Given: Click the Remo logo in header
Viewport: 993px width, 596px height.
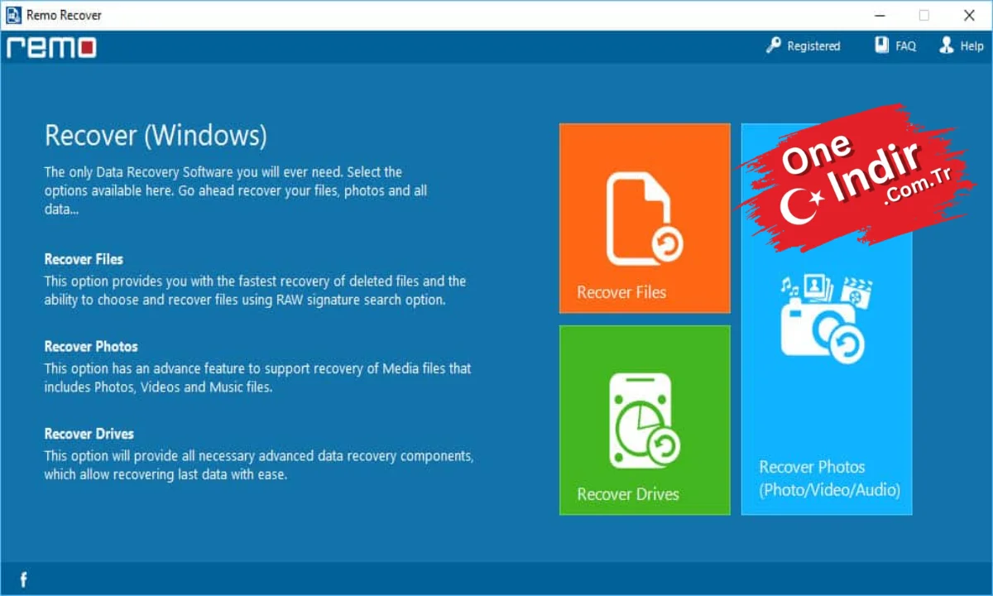Looking at the screenshot, I should [51, 47].
